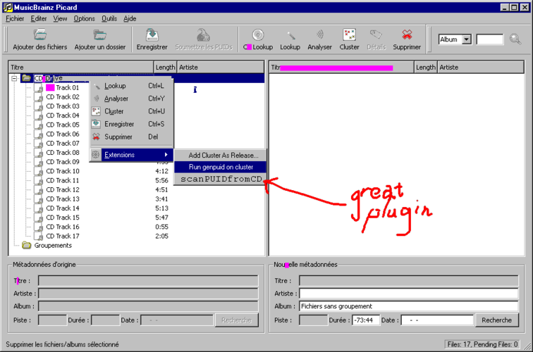Open the Outils menu

click(109, 19)
